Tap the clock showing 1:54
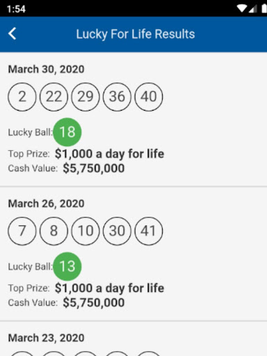This screenshot has width=267, height=356. pyautogui.click(x=16, y=9)
